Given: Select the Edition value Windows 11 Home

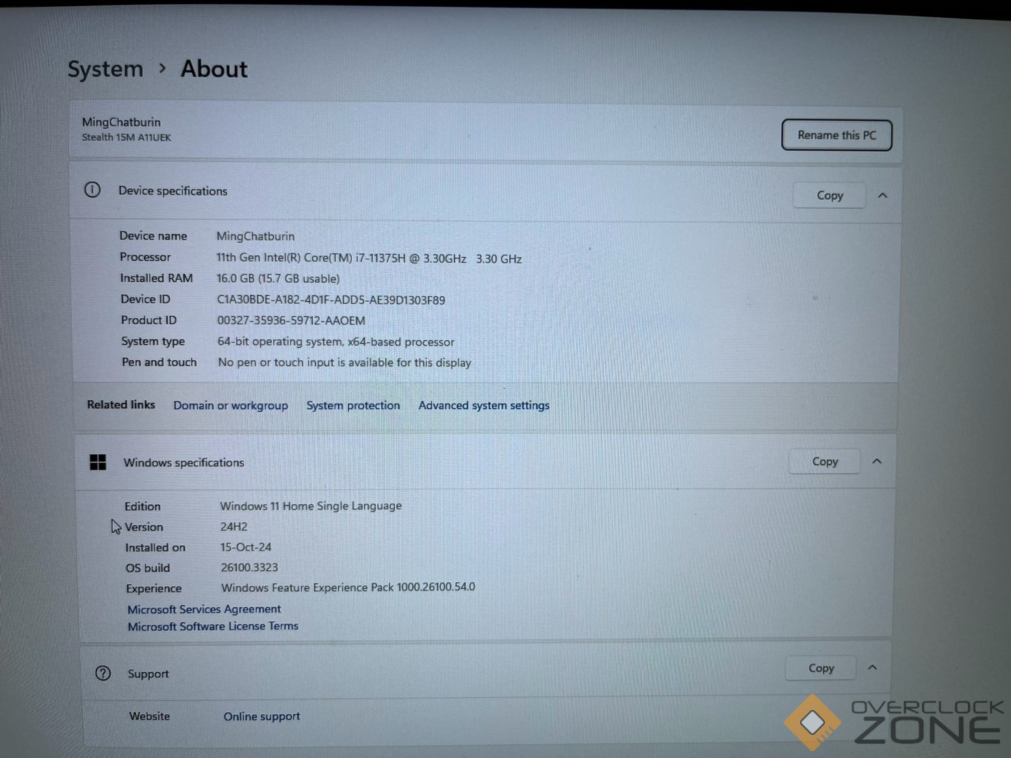Looking at the screenshot, I should (311, 506).
